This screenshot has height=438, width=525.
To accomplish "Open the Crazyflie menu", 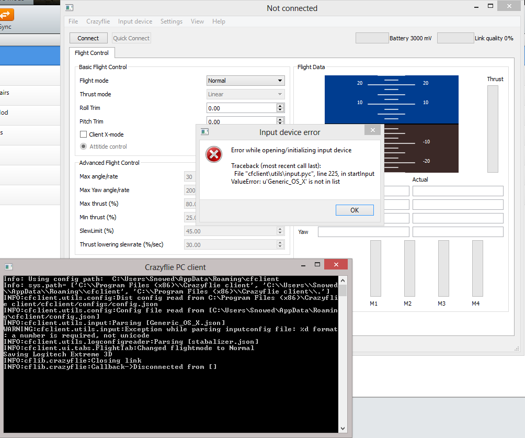I will (98, 21).
